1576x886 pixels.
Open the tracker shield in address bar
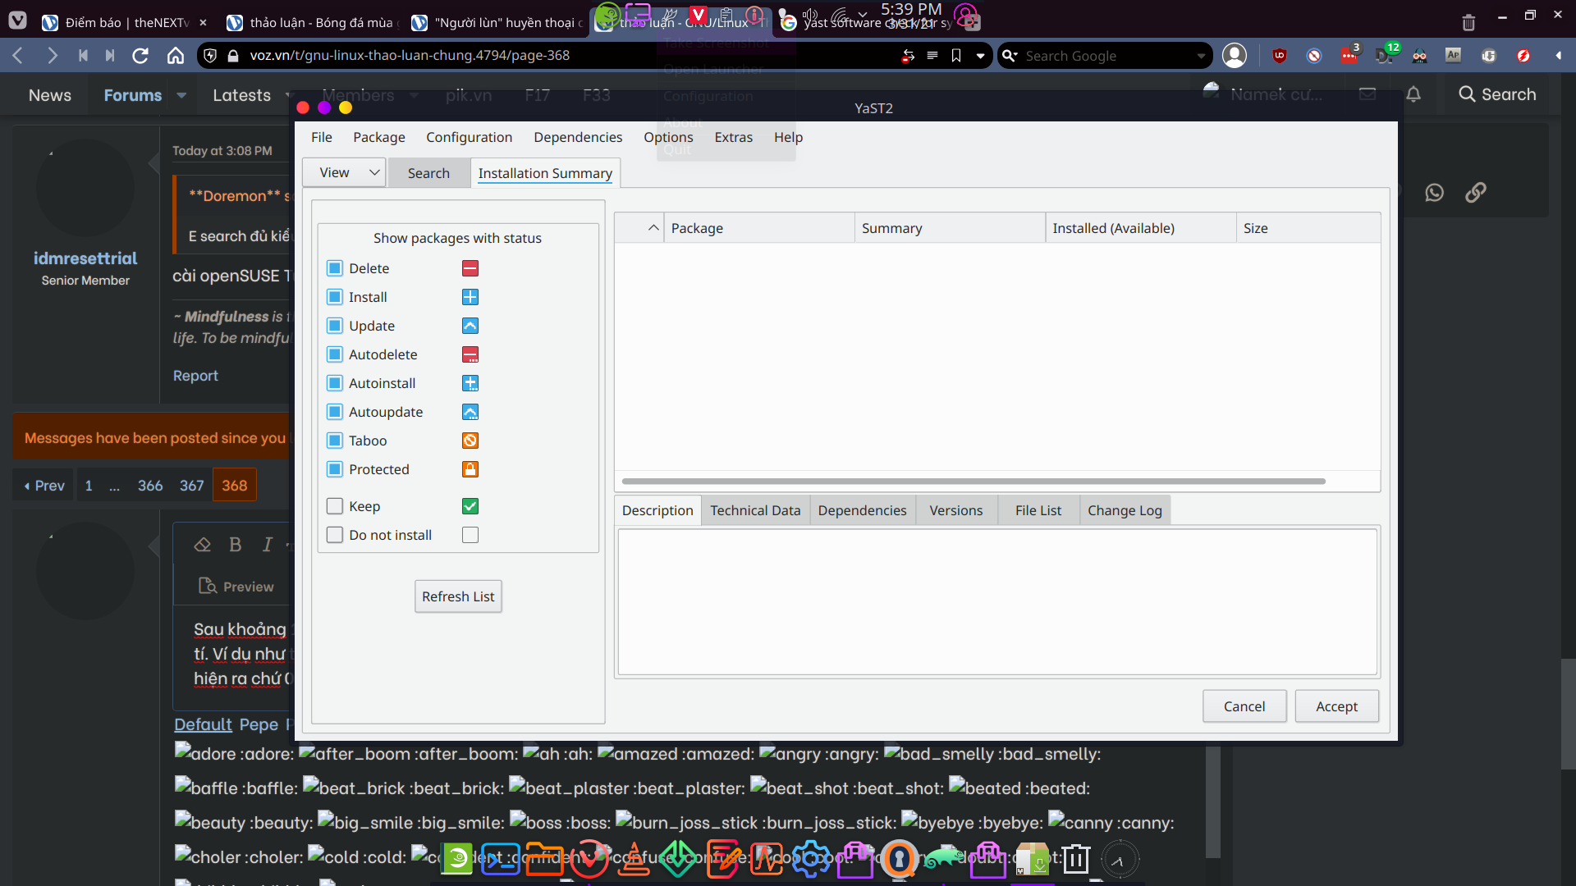click(x=210, y=56)
